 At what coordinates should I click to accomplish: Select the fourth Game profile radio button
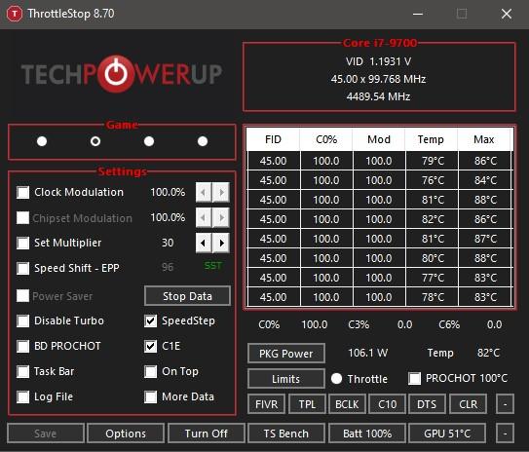[203, 141]
